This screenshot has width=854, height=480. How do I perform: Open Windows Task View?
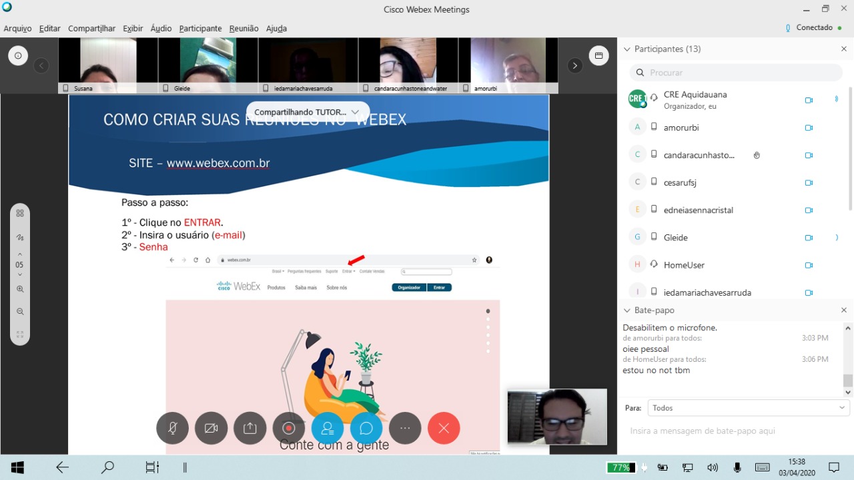tap(152, 467)
